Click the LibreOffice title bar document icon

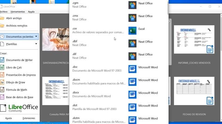1,7
